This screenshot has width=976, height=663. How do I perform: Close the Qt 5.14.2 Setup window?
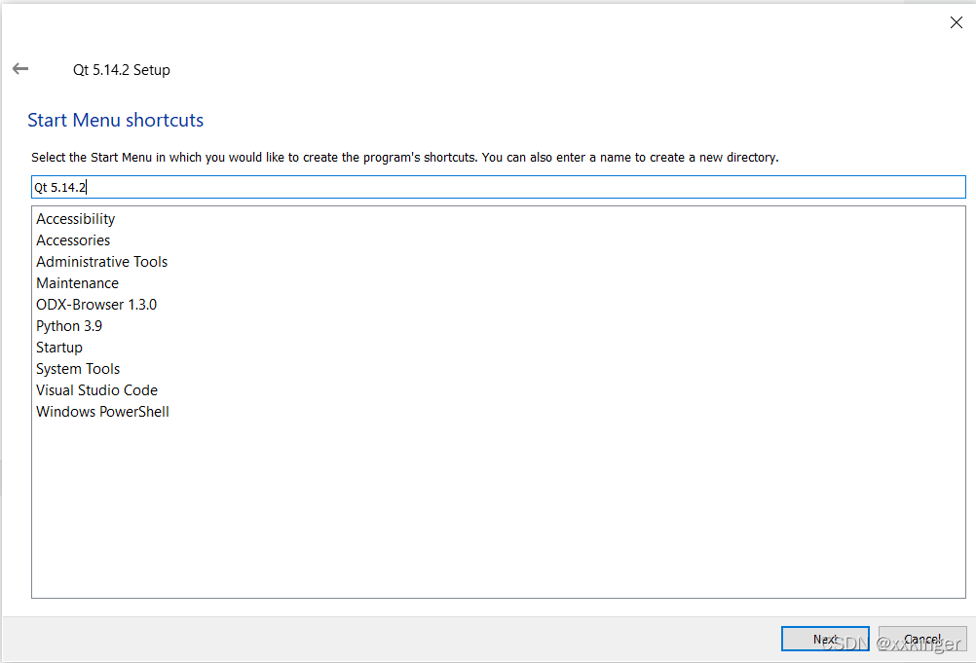957,23
